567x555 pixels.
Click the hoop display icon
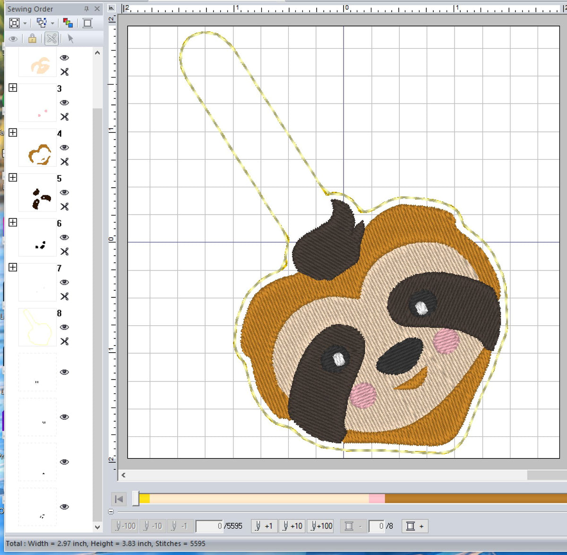pos(87,22)
